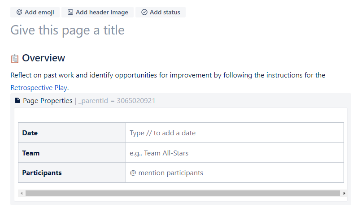The height and width of the screenshot is (211, 357).
Task: Place cursor in the Overview heading
Action: 44,58
